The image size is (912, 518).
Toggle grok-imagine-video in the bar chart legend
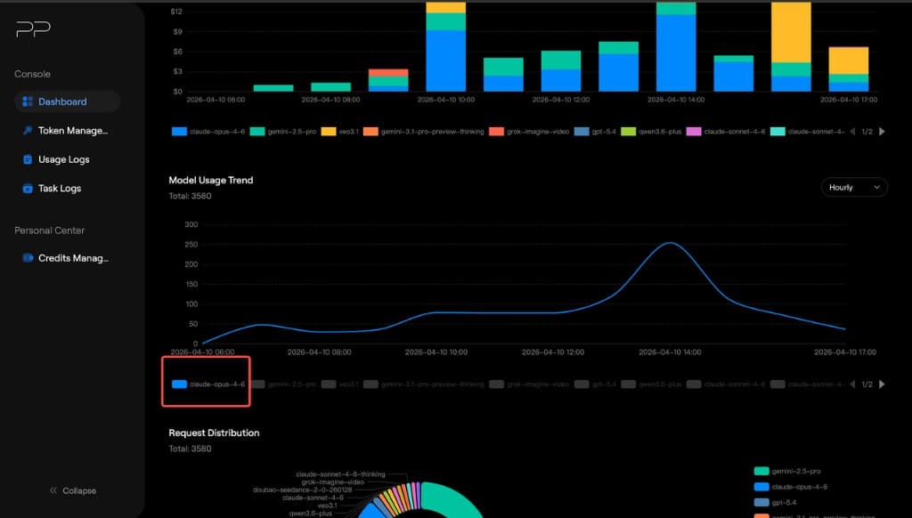[x=529, y=132]
